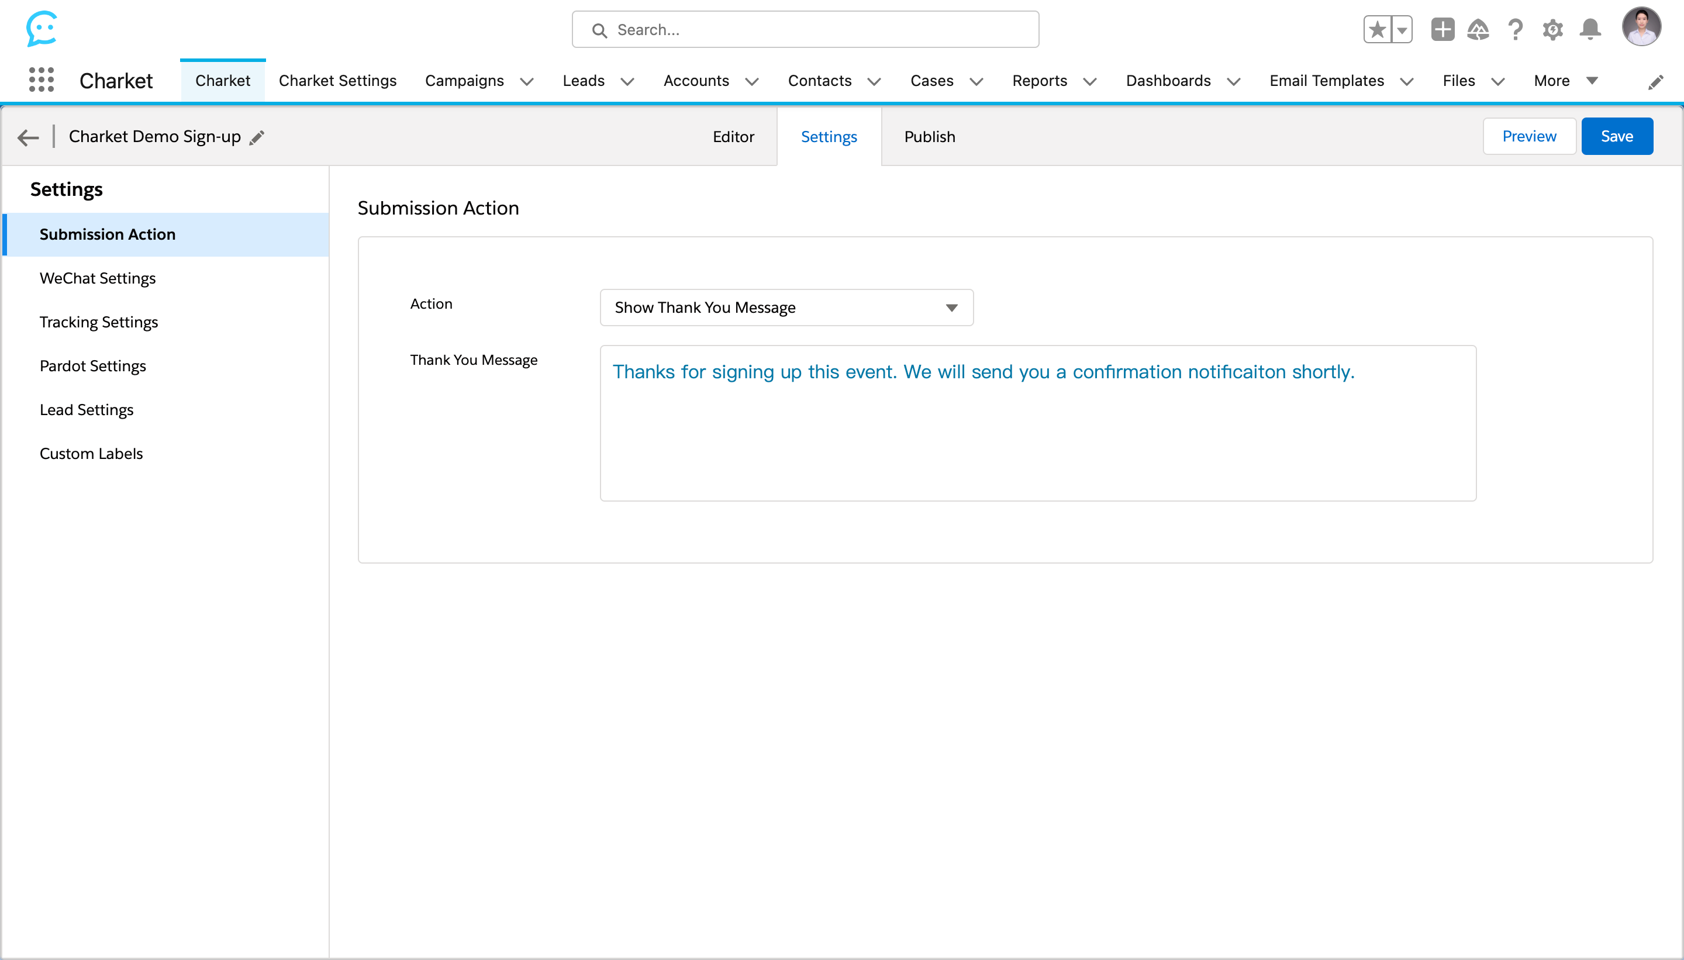Open the Help question mark icon
This screenshot has height=960, width=1684.
1515,30
